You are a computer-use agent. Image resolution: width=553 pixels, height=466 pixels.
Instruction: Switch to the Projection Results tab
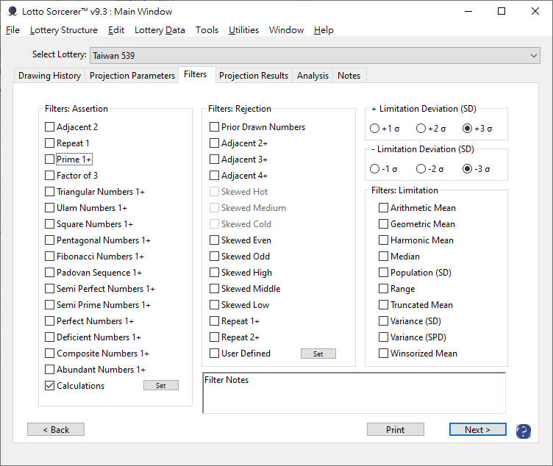click(254, 76)
